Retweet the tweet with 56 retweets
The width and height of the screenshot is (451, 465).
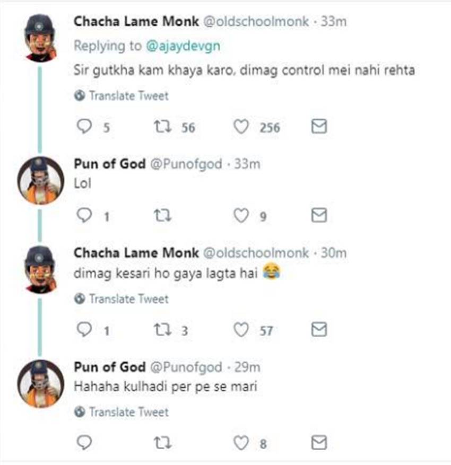161,127
